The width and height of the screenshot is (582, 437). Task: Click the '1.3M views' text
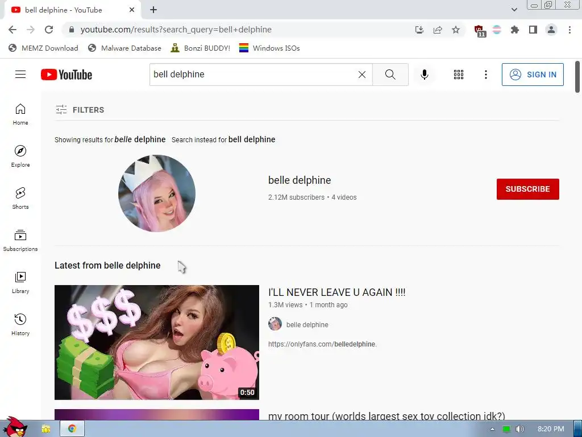(285, 305)
